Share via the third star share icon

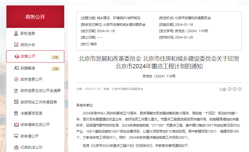click(x=240, y=89)
